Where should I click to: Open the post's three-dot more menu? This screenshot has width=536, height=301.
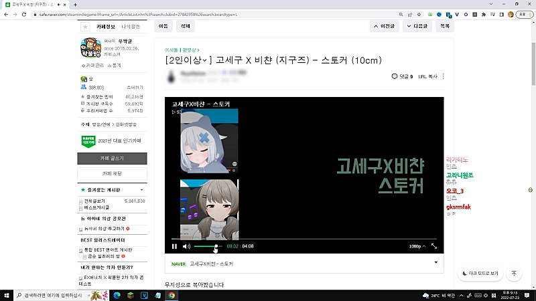click(444, 76)
